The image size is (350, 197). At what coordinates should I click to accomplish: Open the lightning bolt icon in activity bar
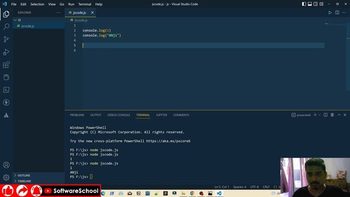coord(6,102)
